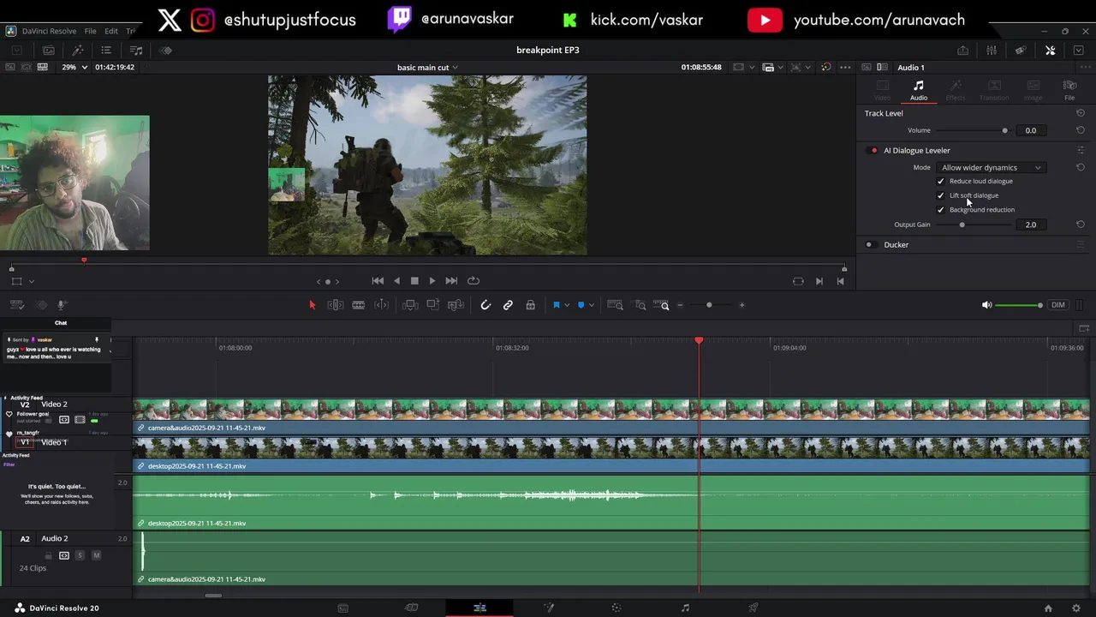Solo Audio 2 track with S button
The height and width of the screenshot is (617, 1096).
tap(80, 555)
